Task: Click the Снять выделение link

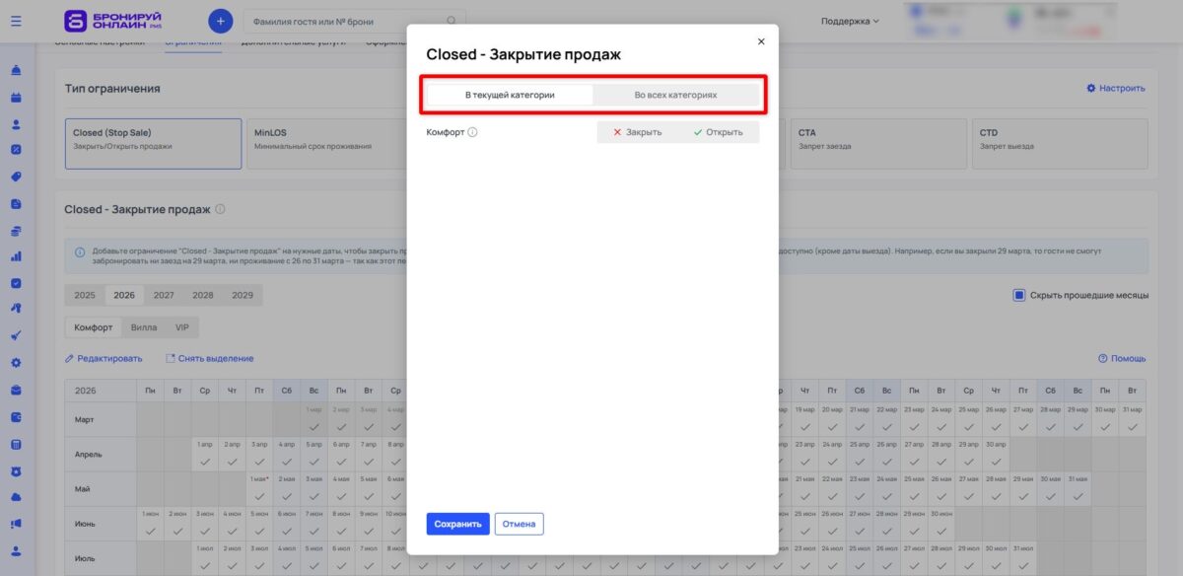Action: point(216,357)
